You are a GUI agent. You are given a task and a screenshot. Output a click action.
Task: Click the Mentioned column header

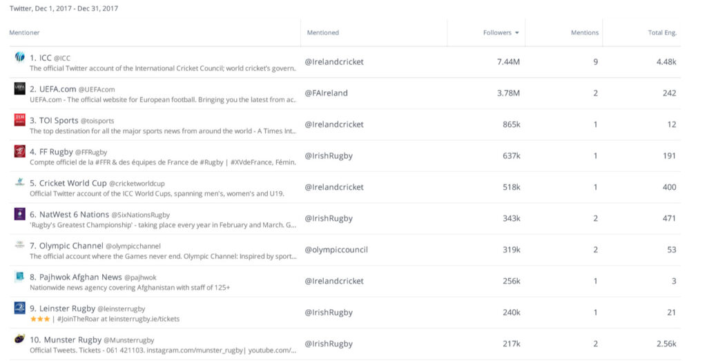pos(322,32)
